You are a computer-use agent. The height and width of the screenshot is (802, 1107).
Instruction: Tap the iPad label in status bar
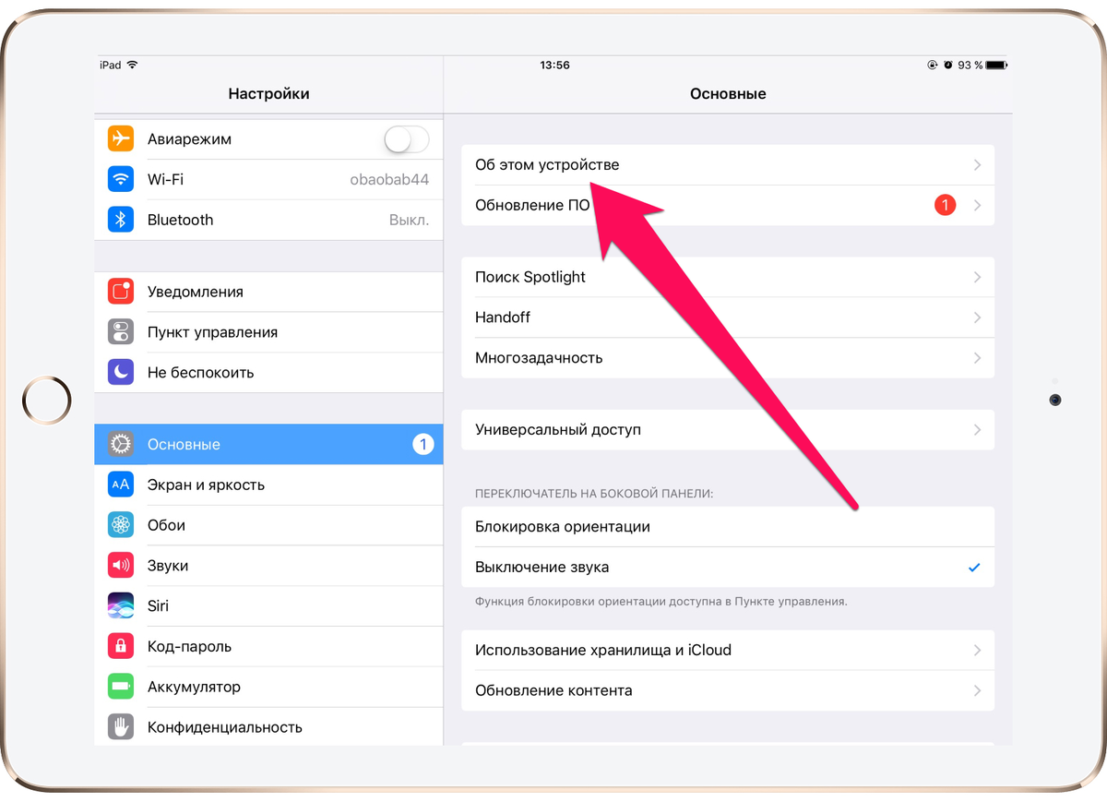[x=111, y=66]
